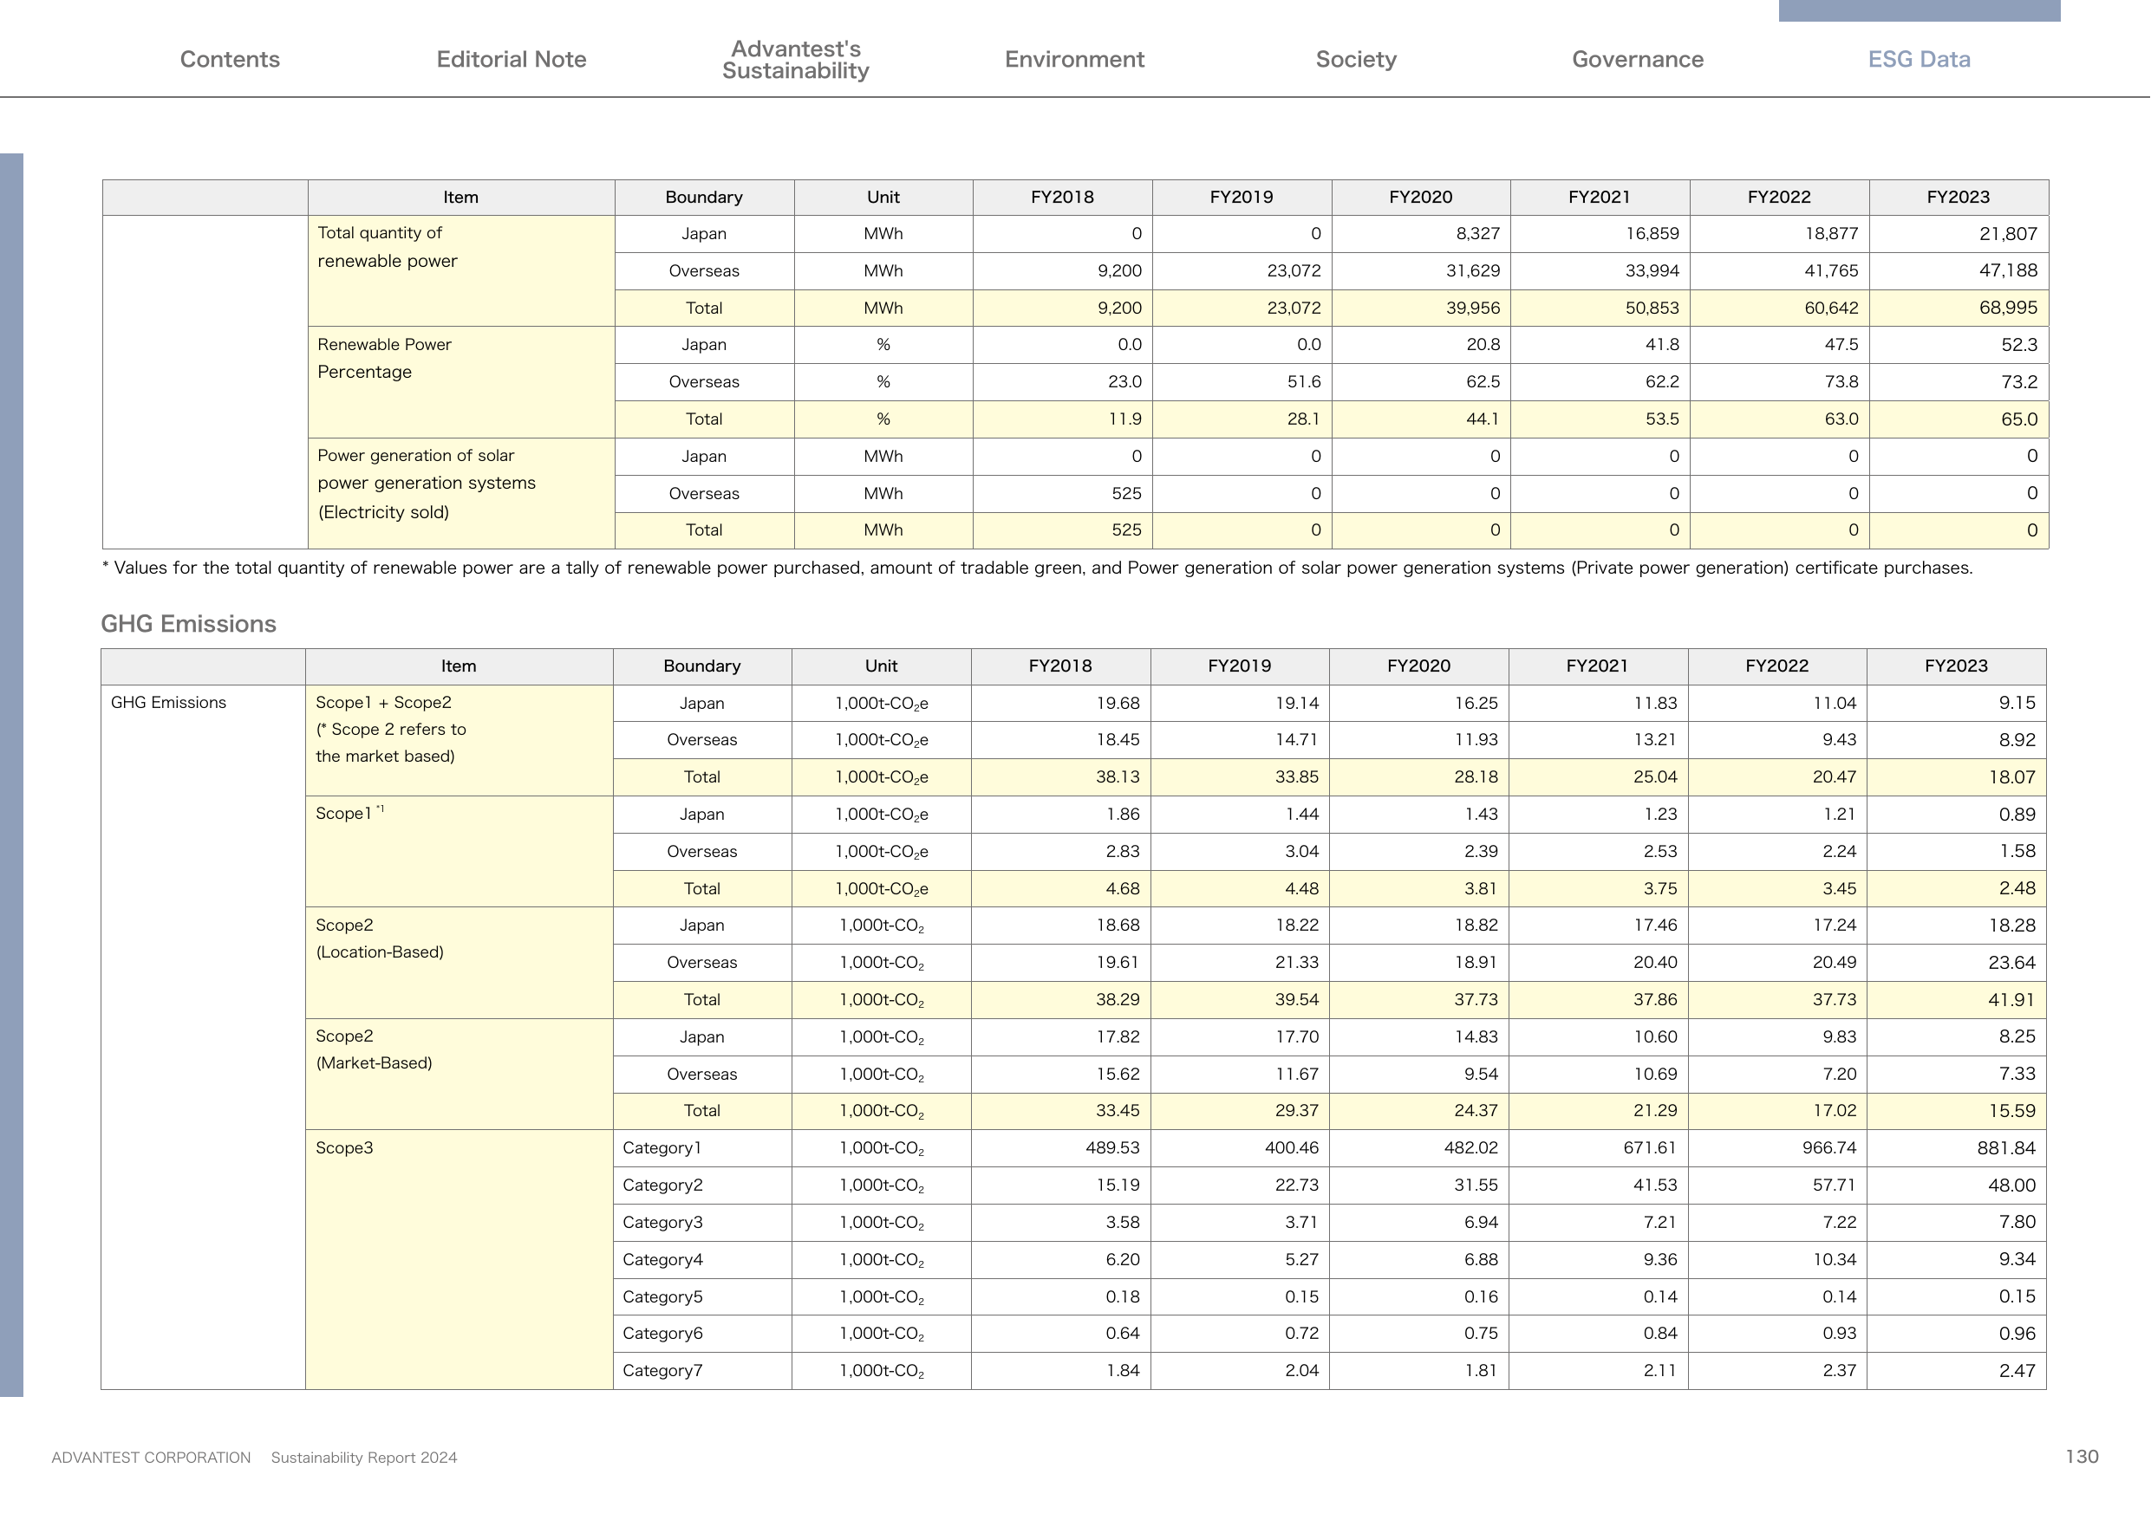Select the 0.96 Category6 value
2151x1520 pixels.
point(2017,1334)
